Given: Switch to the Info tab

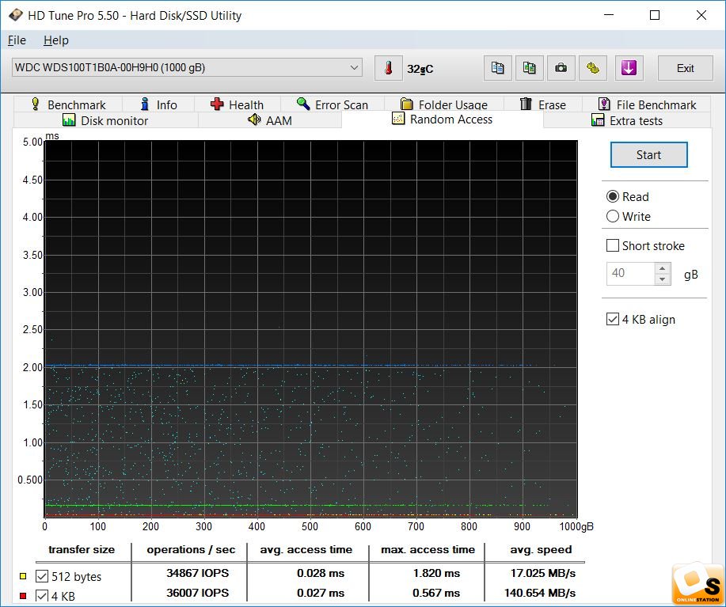Looking at the screenshot, I should click(x=158, y=104).
